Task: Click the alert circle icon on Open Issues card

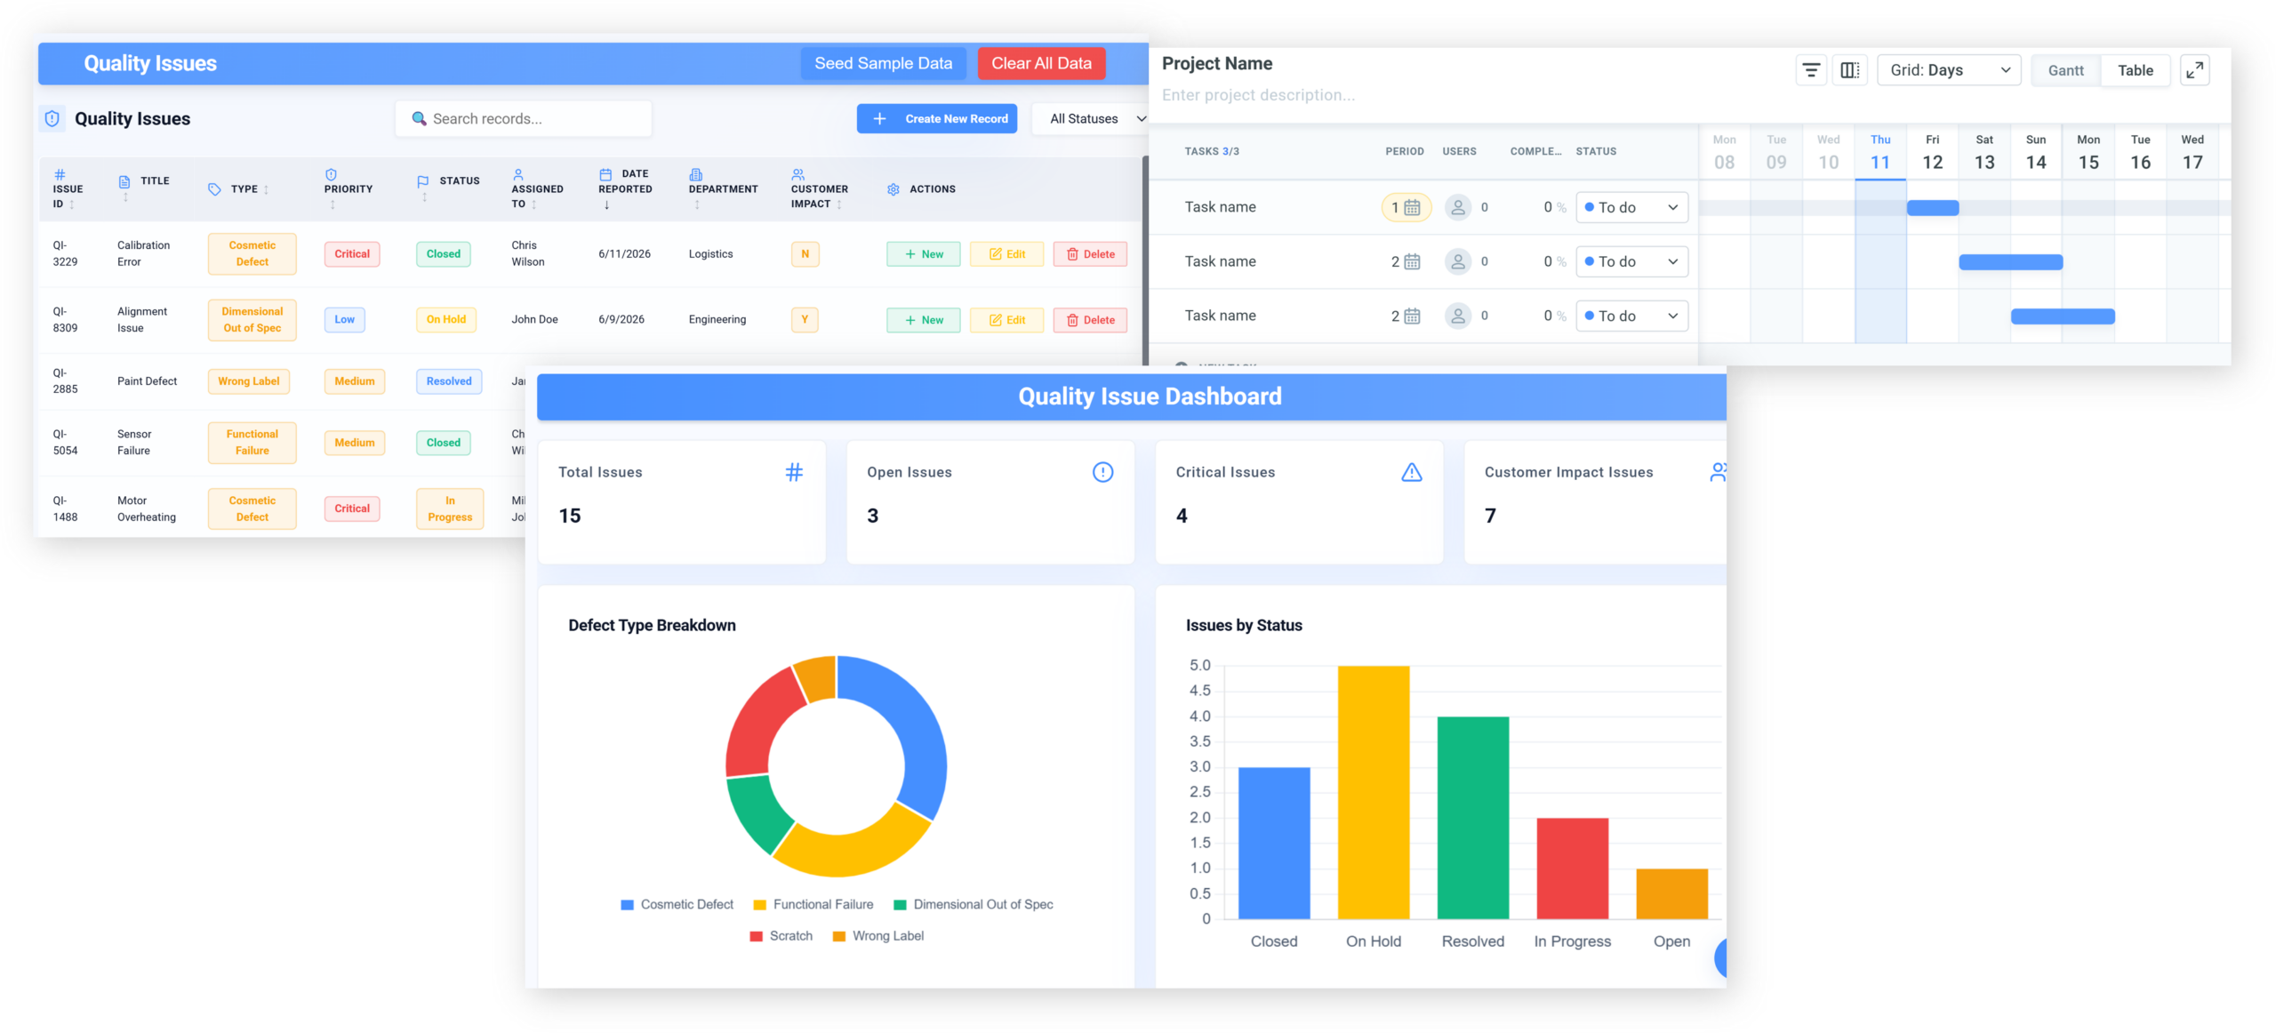Action: (x=1102, y=472)
